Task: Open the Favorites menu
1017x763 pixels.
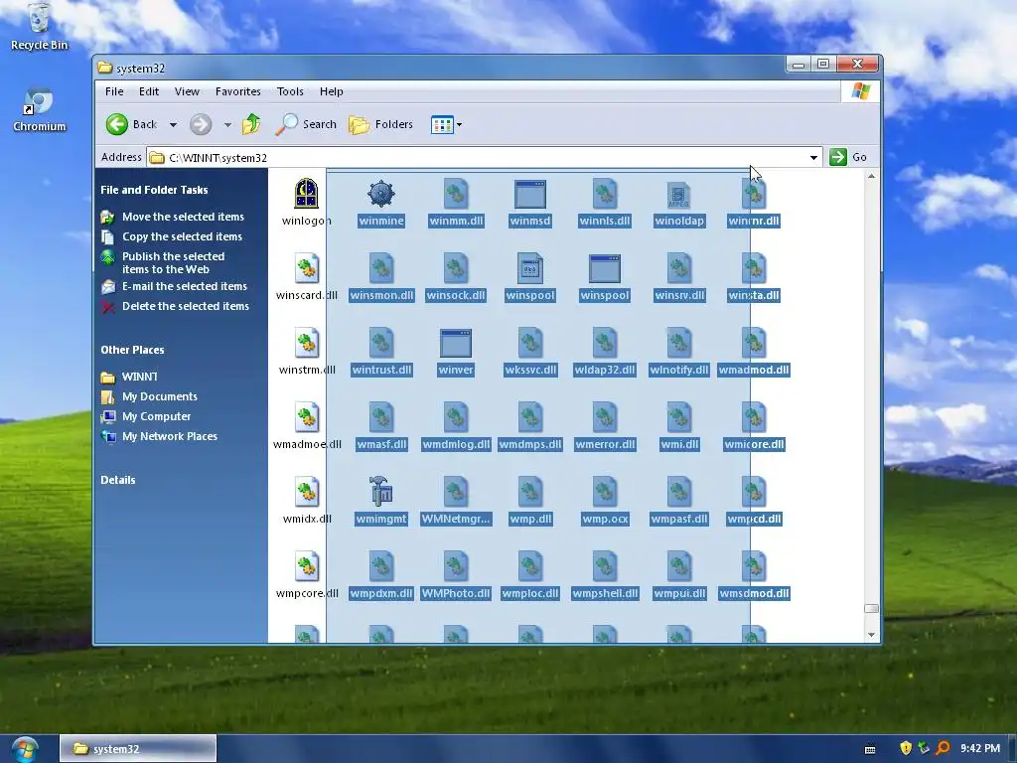Action: click(238, 91)
